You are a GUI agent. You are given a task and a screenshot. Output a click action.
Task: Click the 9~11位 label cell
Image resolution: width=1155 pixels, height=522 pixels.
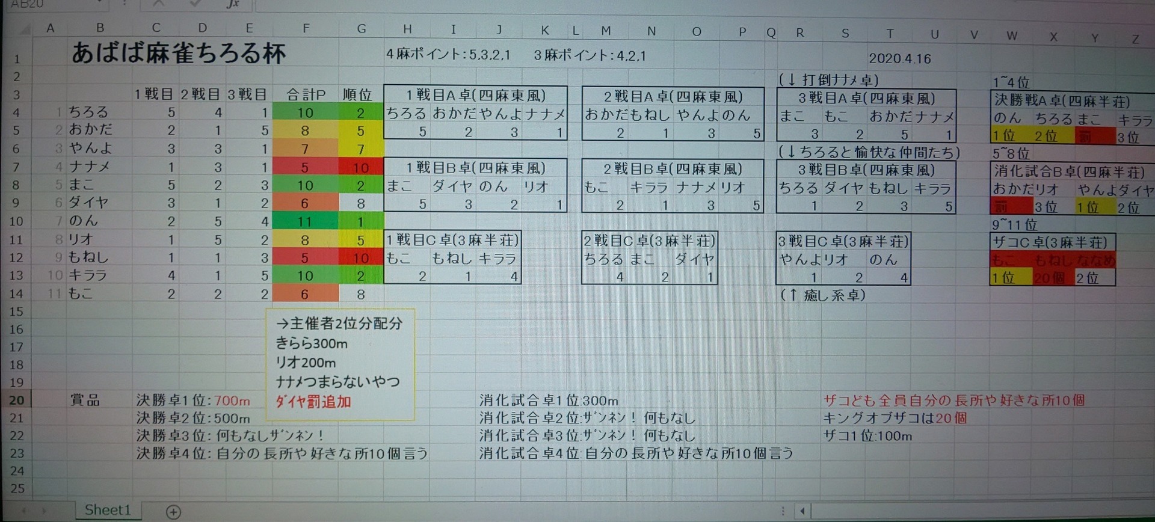coord(1014,225)
